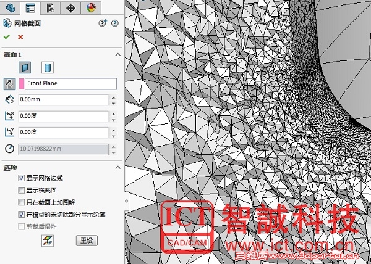
Task: Open the plain help question mark icon
Action: (115, 23)
